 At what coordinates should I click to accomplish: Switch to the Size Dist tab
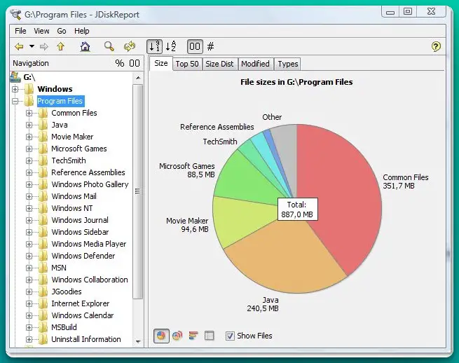(219, 64)
